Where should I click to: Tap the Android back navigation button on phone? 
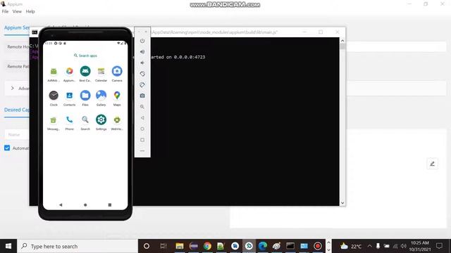coord(61,205)
